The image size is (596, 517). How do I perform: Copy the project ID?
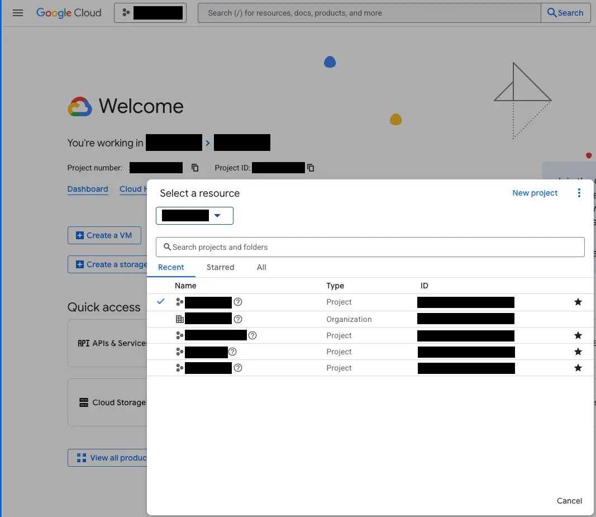pos(311,168)
